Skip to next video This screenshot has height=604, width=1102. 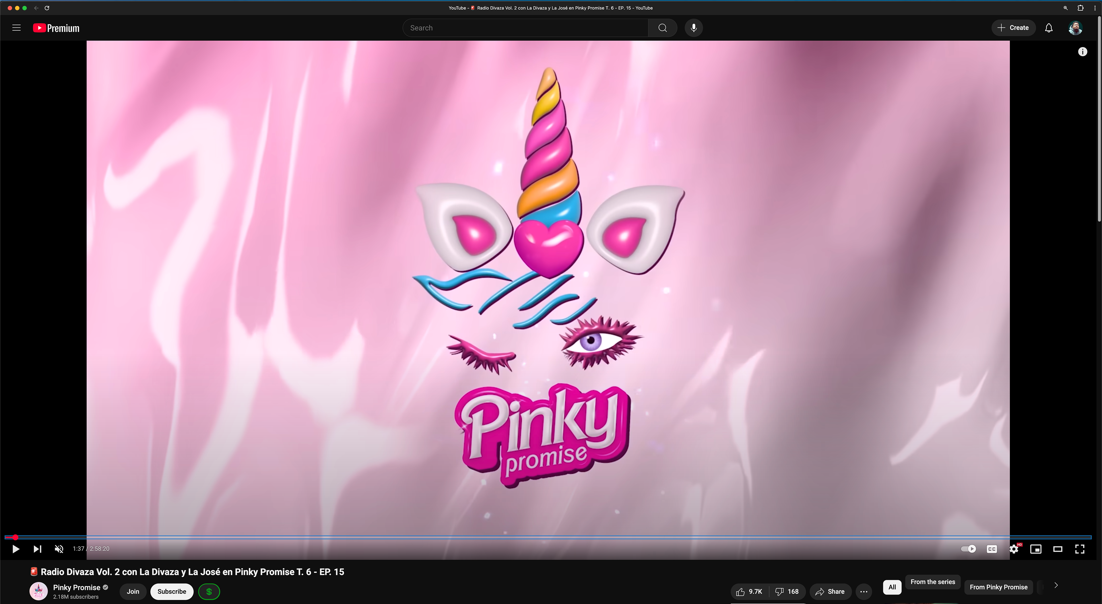point(38,549)
